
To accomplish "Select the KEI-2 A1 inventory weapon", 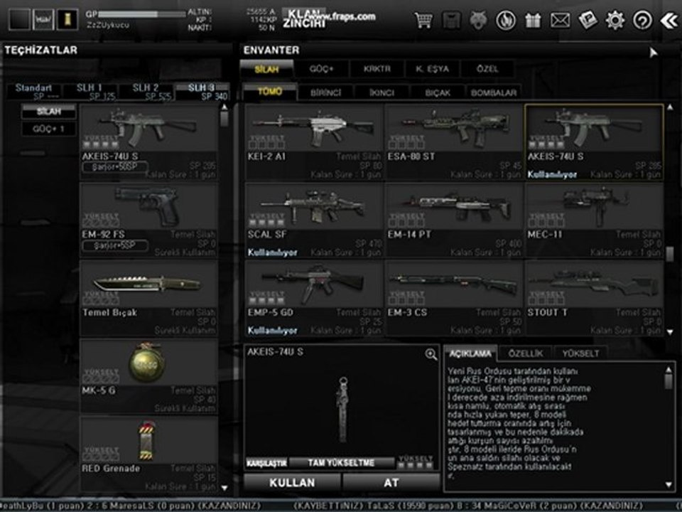I will [x=314, y=142].
